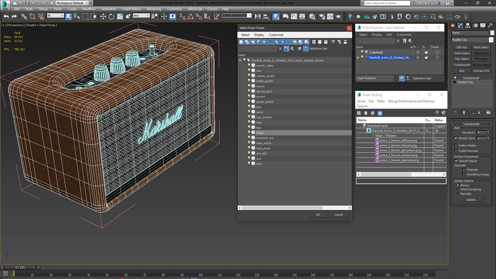Enable Separate by Materials checkbox

click(x=464, y=170)
